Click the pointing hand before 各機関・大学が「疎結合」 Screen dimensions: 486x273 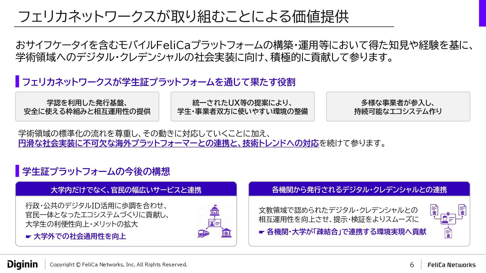coord(262,232)
